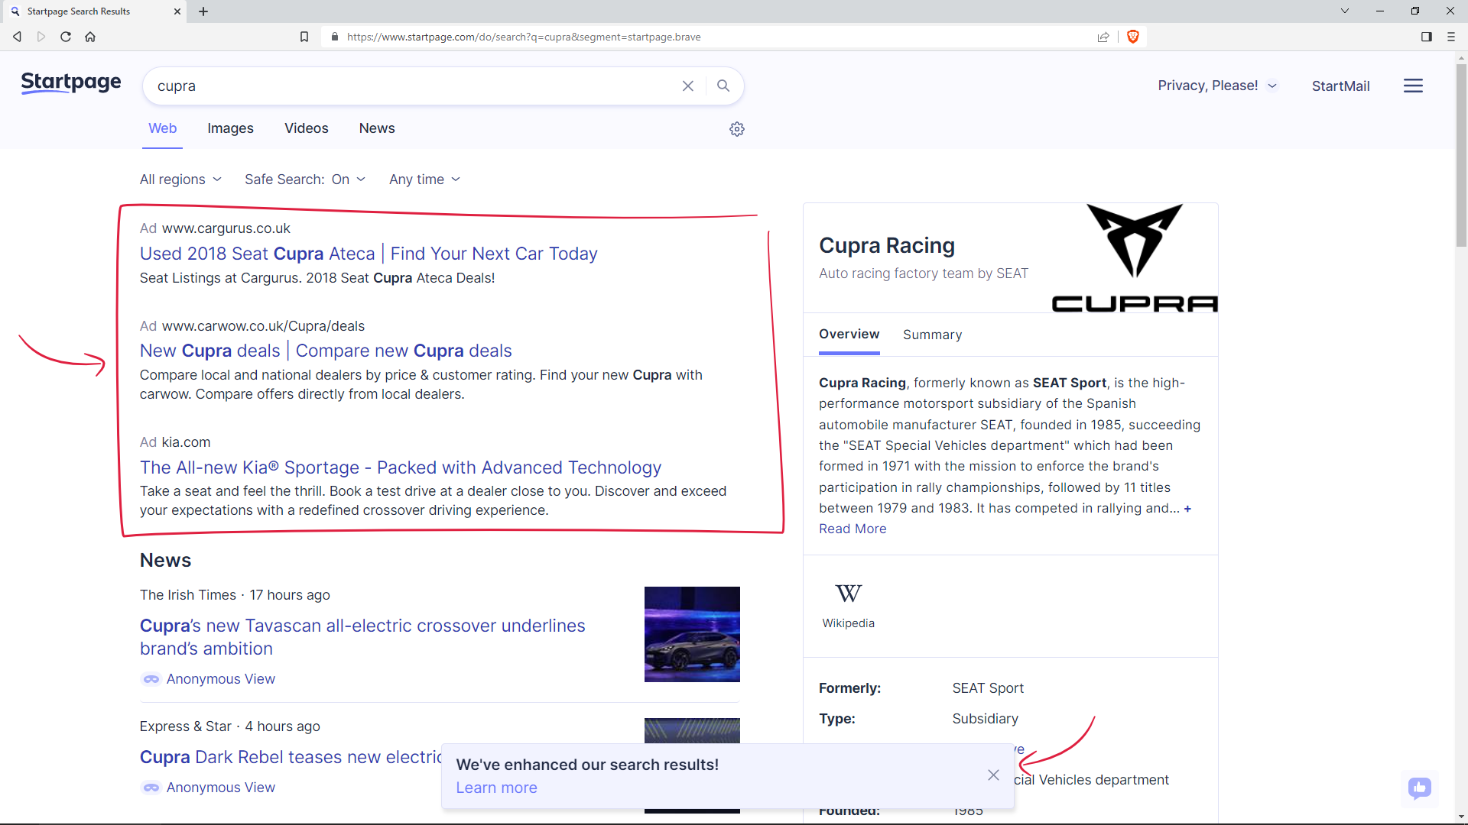Click the feedback thumbs-up chat icon
Image resolution: width=1468 pixels, height=825 pixels.
tap(1419, 788)
